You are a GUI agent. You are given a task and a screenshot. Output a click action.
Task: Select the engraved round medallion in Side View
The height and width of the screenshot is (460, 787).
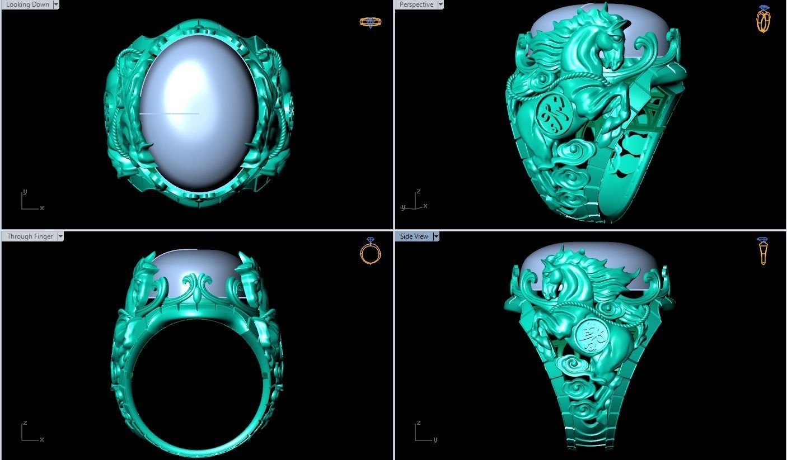coord(592,335)
